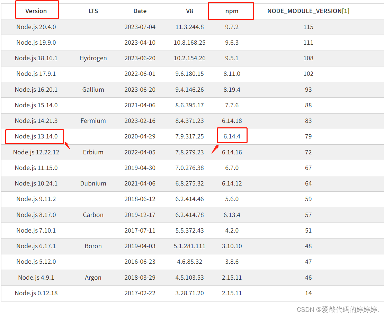Click the Hydrogen LTS codename
This screenshot has height=316, width=384.
tap(93, 58)
